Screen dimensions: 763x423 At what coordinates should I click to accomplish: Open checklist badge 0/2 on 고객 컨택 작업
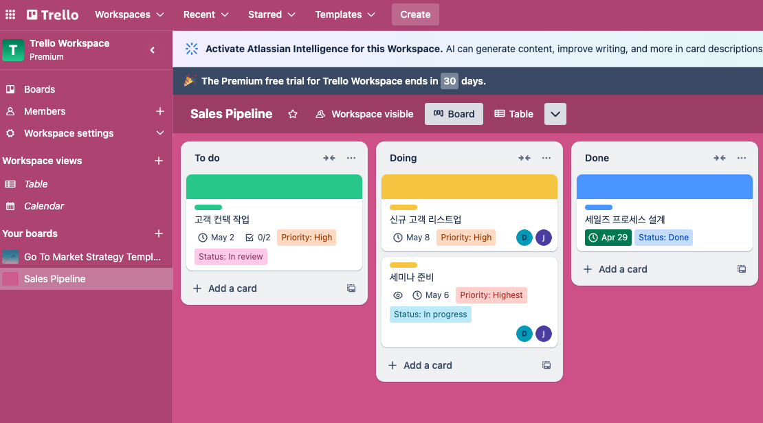click(258, 238)
